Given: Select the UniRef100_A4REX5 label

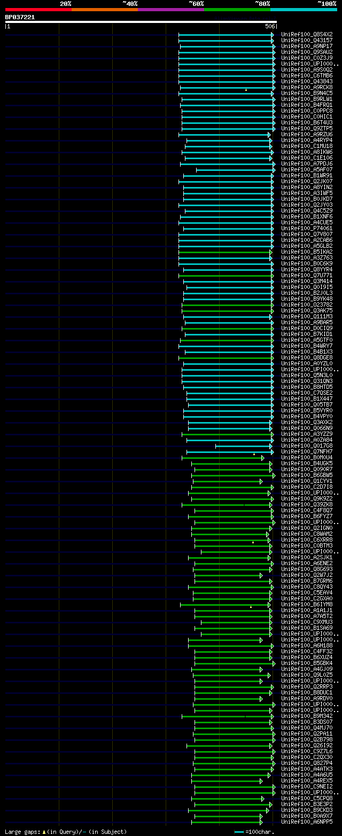Looking at the screenshot, I should coord(307,780).
